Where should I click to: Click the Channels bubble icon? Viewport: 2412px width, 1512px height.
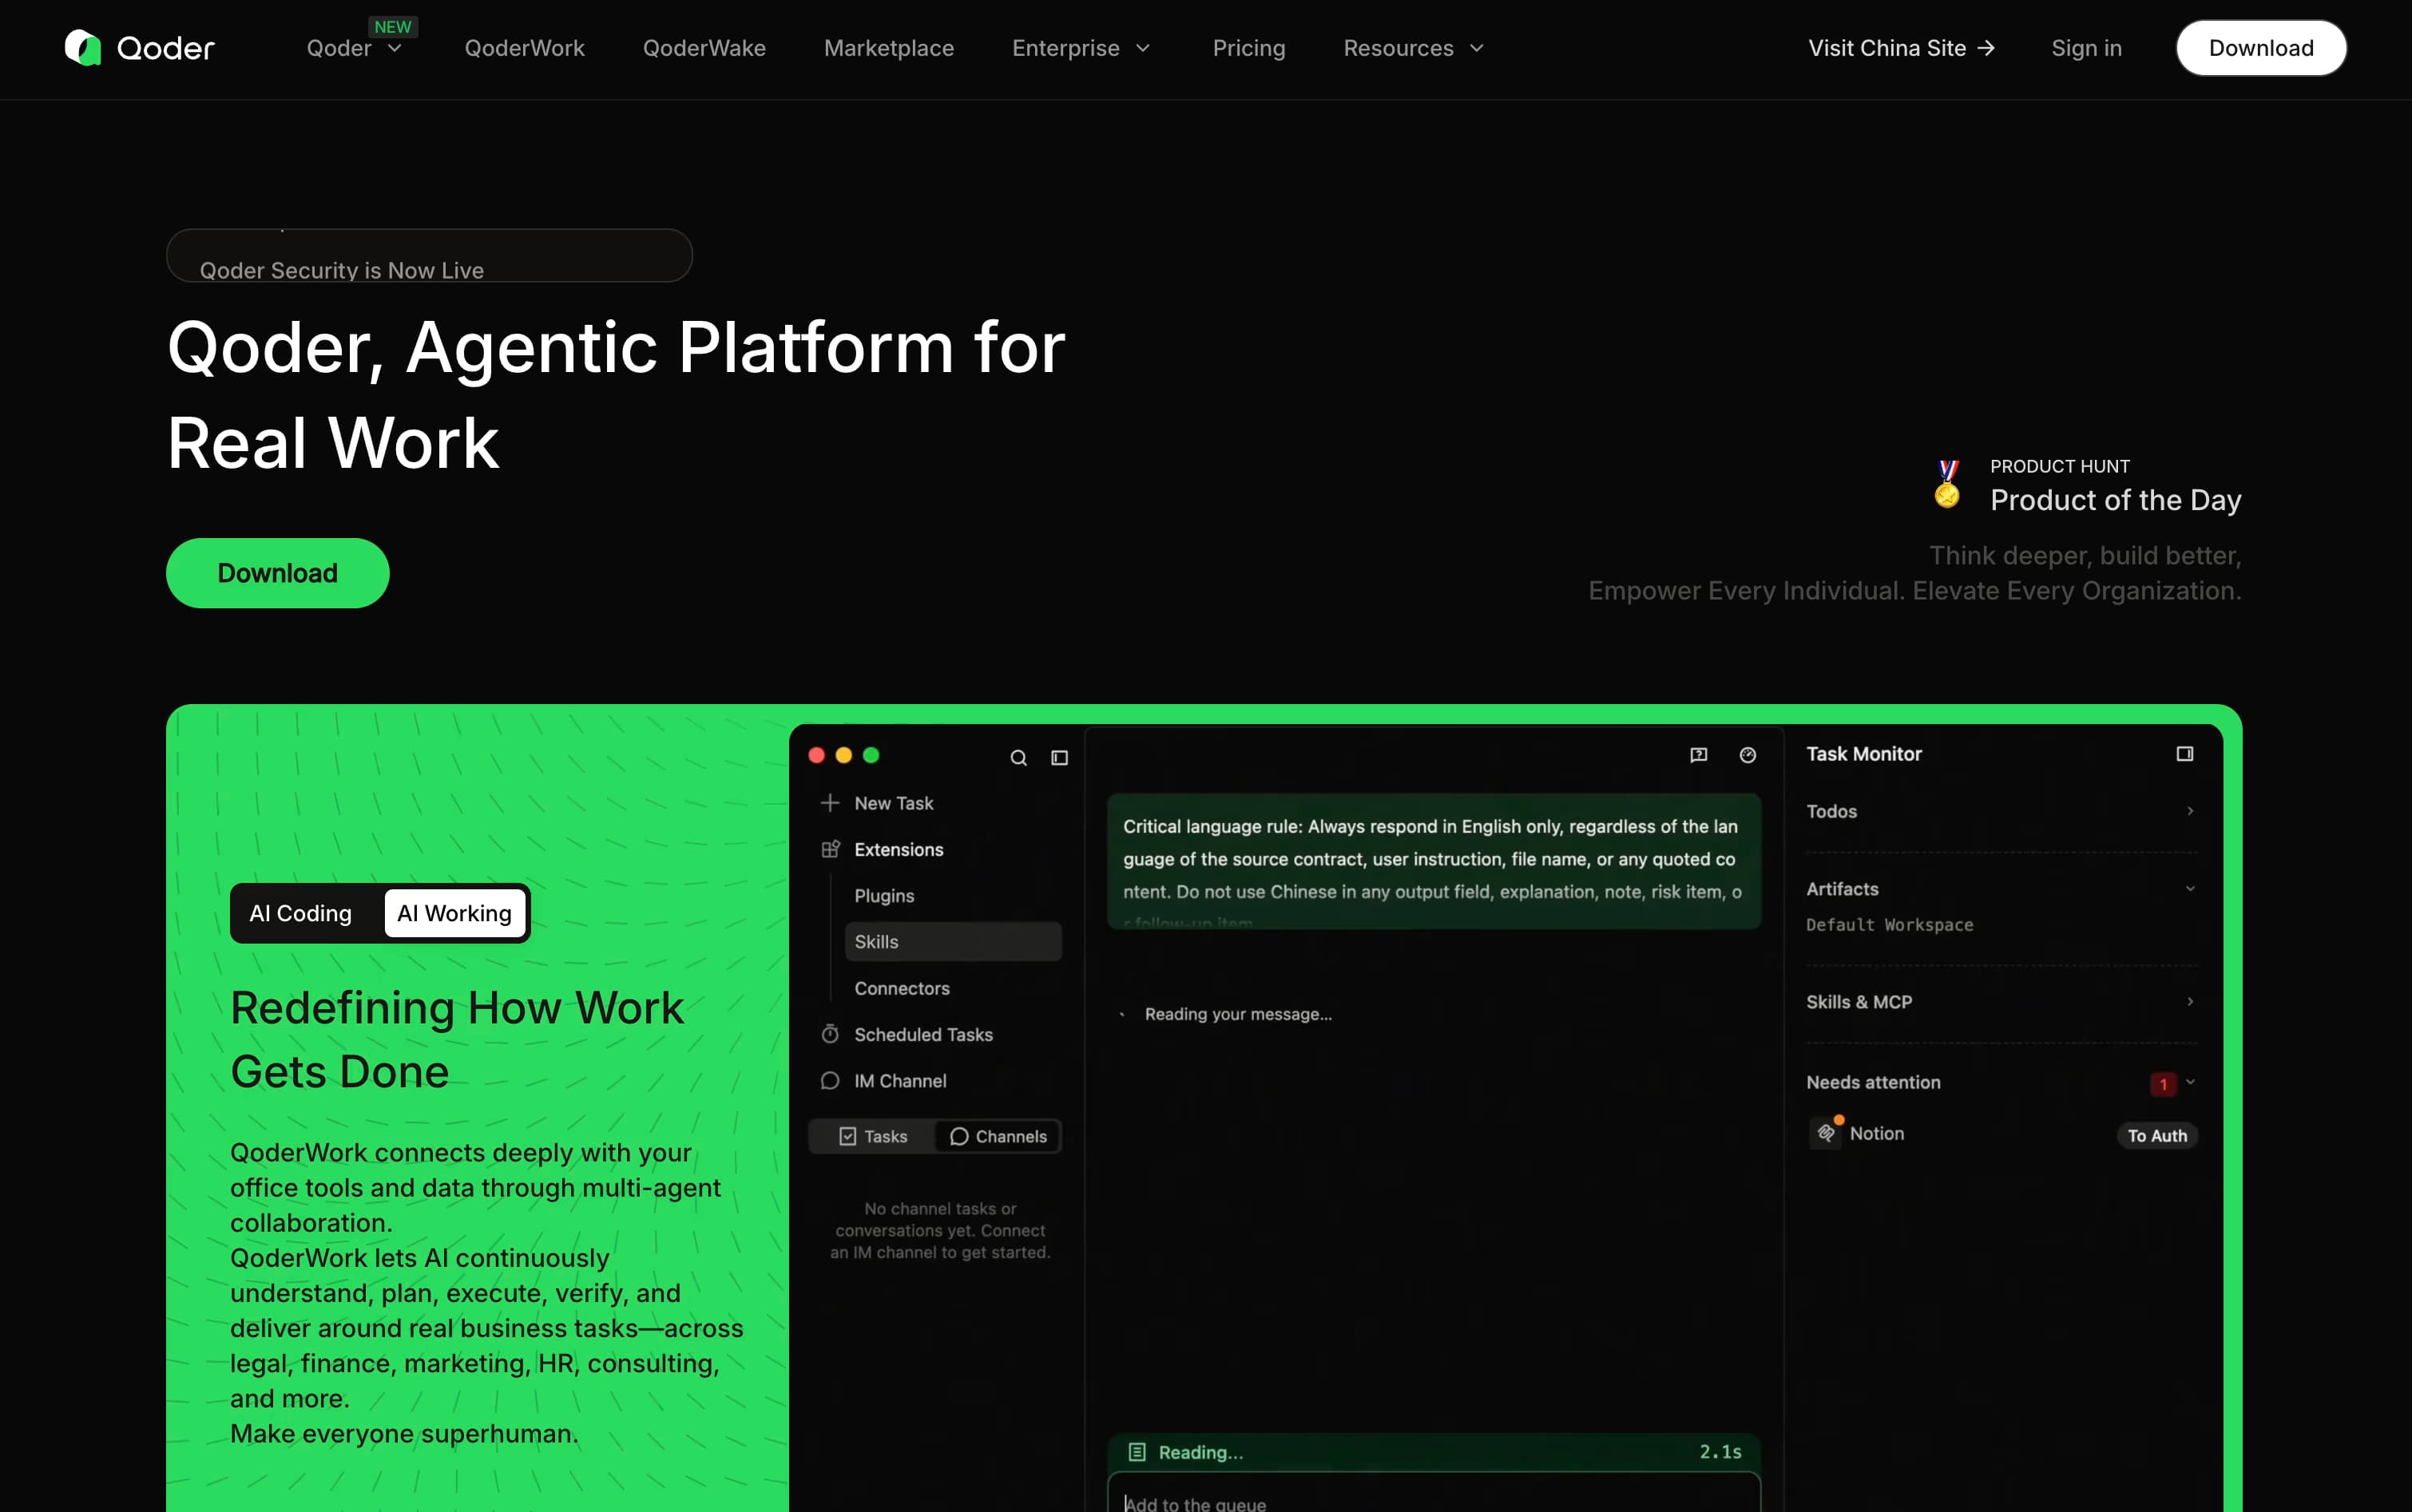pyautogui.click(x=958, y=1136)
